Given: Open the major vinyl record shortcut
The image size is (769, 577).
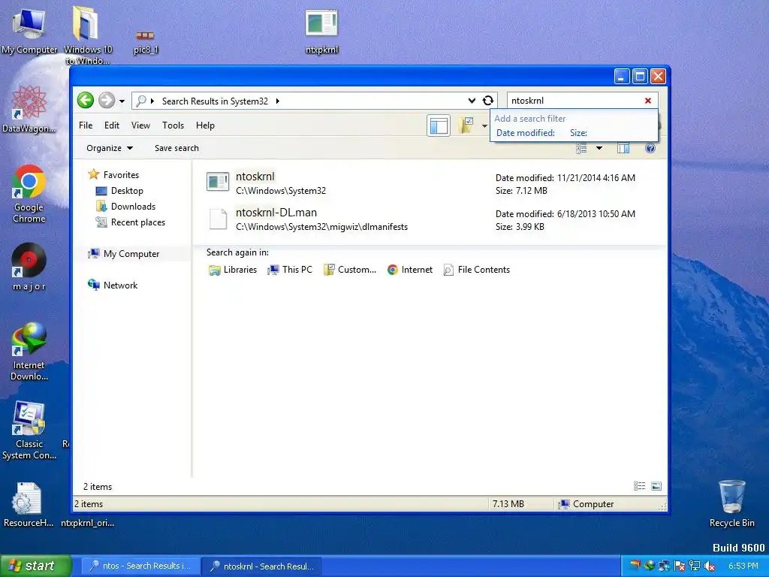Looking at the screenshot, I should coord(29,267).
